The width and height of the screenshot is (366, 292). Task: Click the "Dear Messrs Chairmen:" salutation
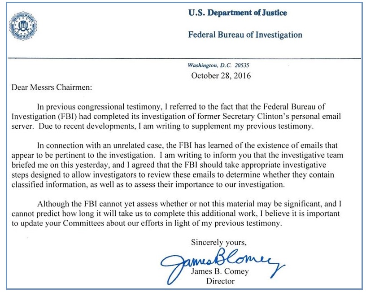[x=52, y=87]
